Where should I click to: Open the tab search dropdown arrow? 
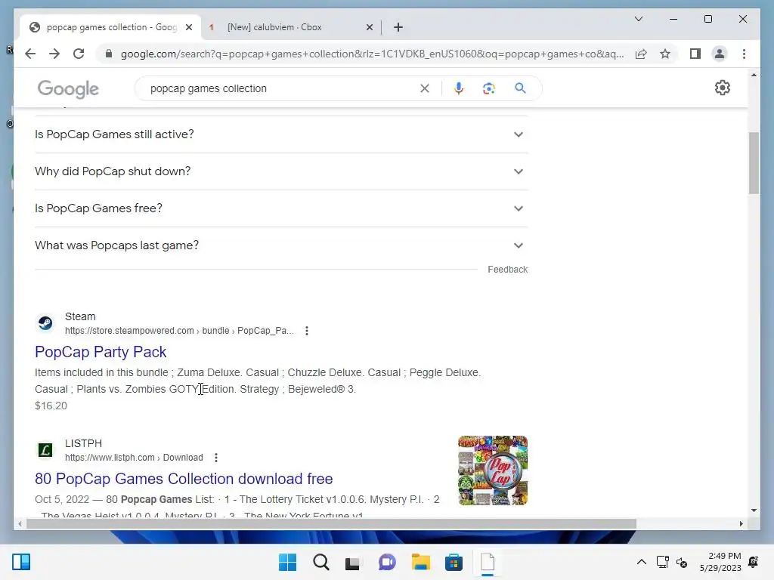(638, 19)
